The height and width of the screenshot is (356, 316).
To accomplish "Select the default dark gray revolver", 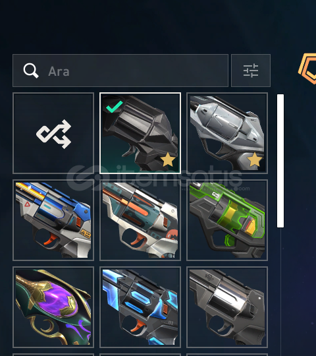I will click(x=227, y=307).
